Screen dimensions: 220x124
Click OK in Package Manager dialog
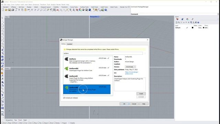[124, 104]
